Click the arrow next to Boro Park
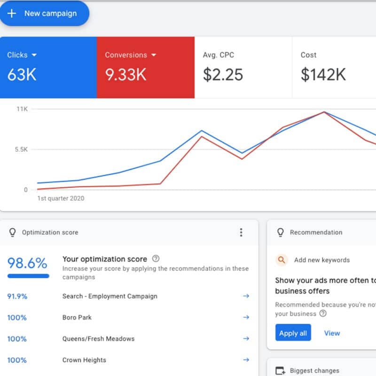The width and height of the screenshot is (376, 376). click(x=245, y=317)
